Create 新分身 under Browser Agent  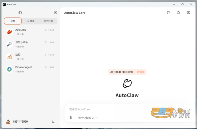pyautogui.click(x=19, y=72)
